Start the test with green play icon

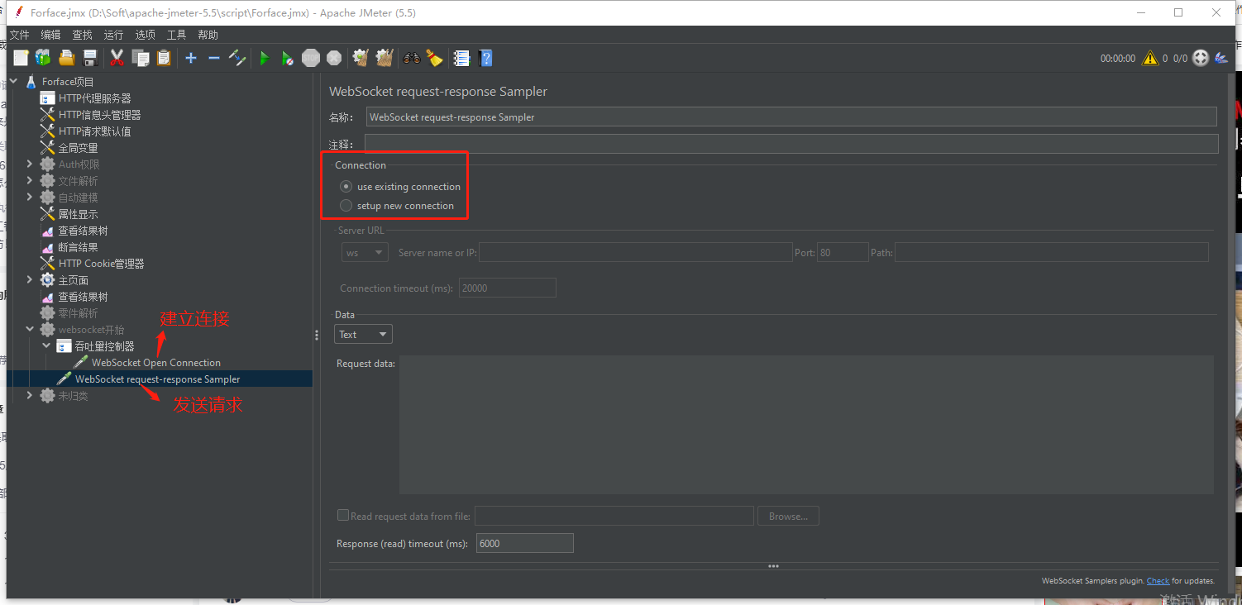[x=265, y=58]
